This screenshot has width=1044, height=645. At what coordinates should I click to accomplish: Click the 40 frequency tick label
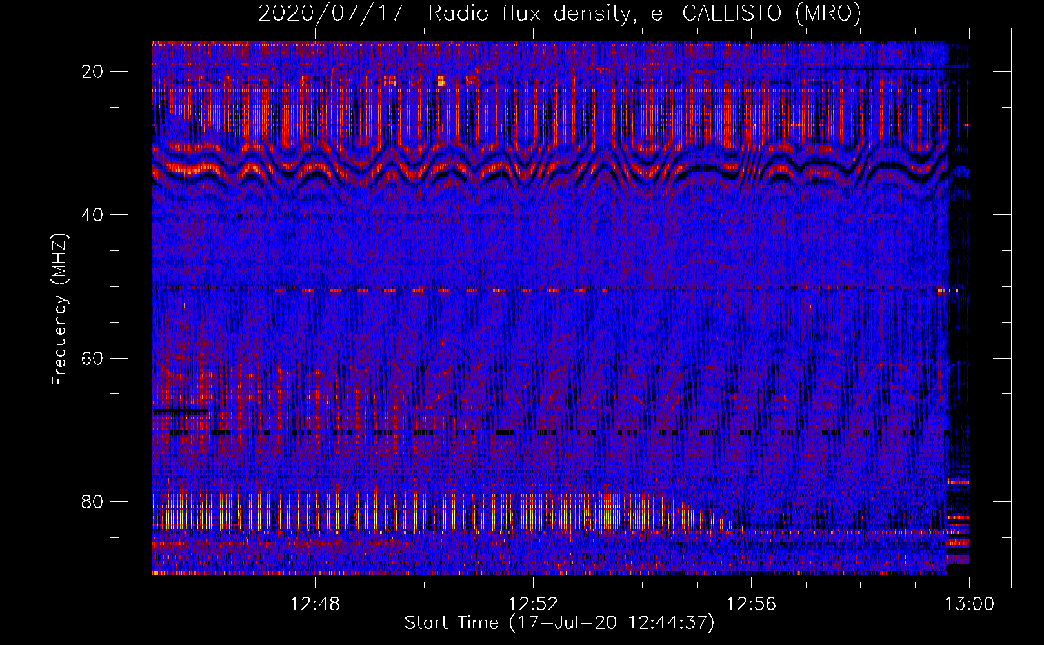coord(92,215)
